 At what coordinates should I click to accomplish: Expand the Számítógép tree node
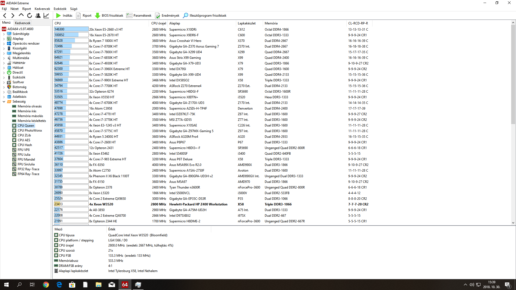click(x=4, y=34)
